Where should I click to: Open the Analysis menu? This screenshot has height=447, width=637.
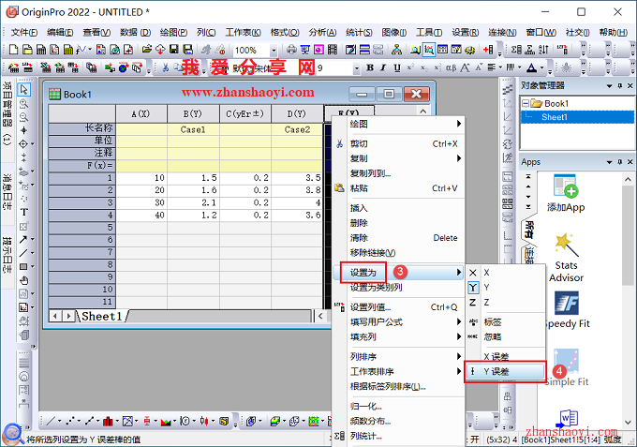[322, 32]
